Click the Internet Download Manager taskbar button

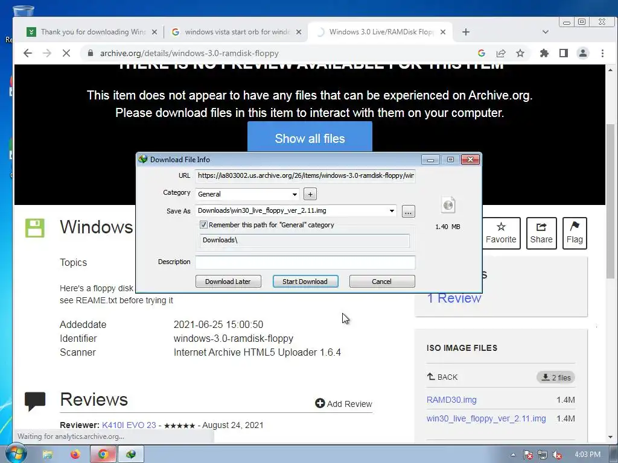(131, 455)
